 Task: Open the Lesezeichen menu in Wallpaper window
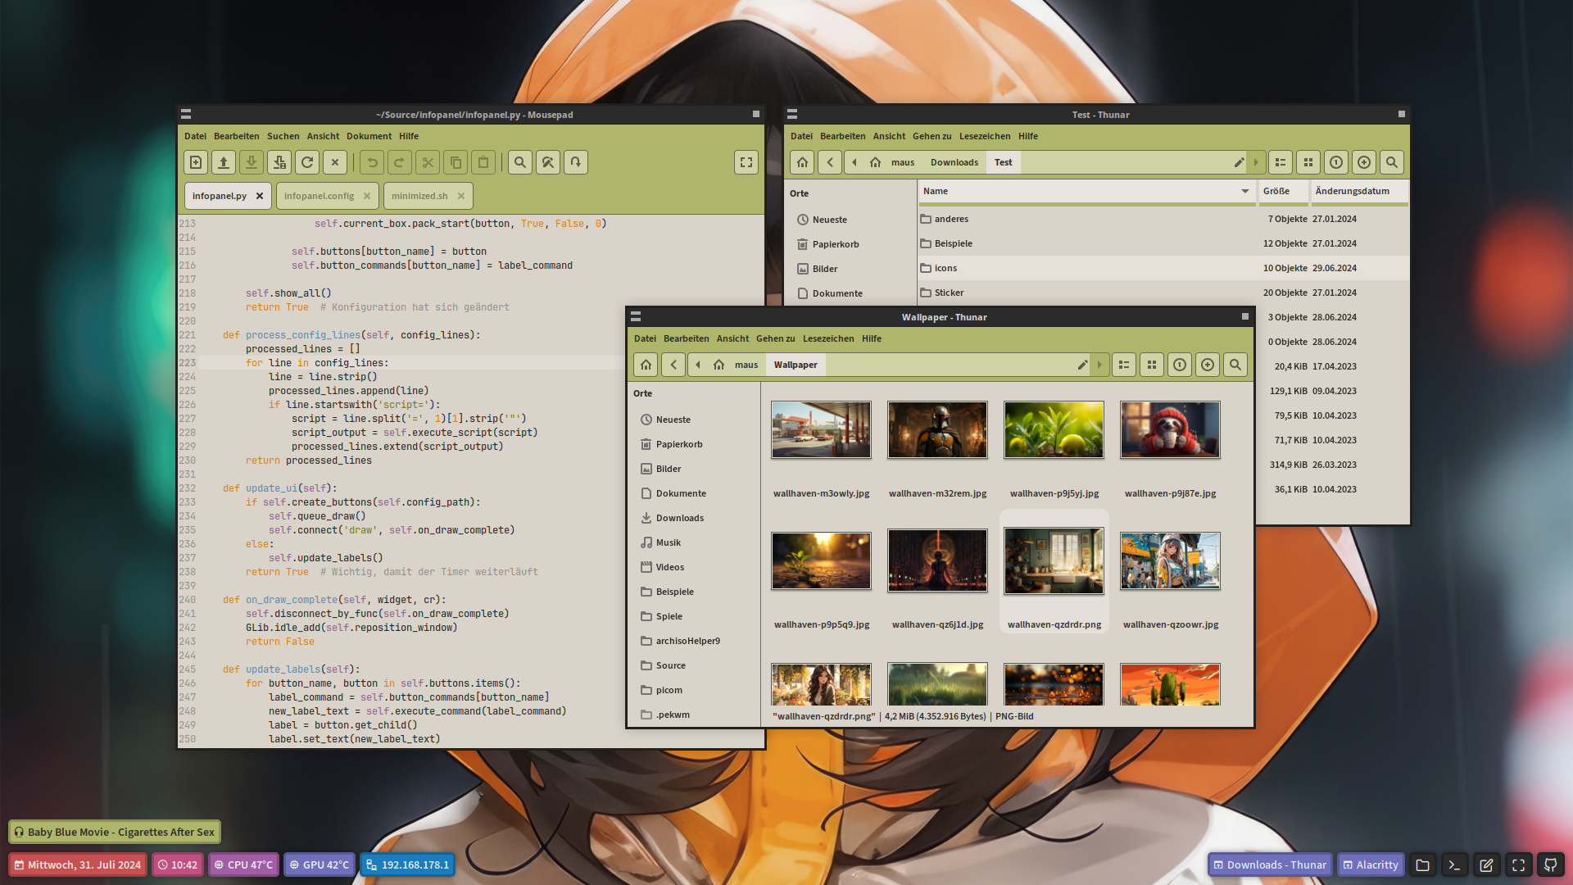tap(827, 338)
